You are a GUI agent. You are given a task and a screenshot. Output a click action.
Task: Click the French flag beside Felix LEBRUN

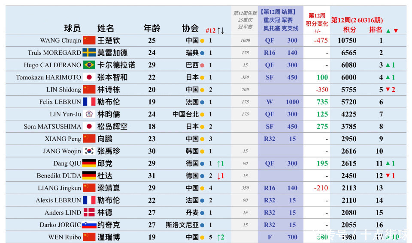coord(89,102)
